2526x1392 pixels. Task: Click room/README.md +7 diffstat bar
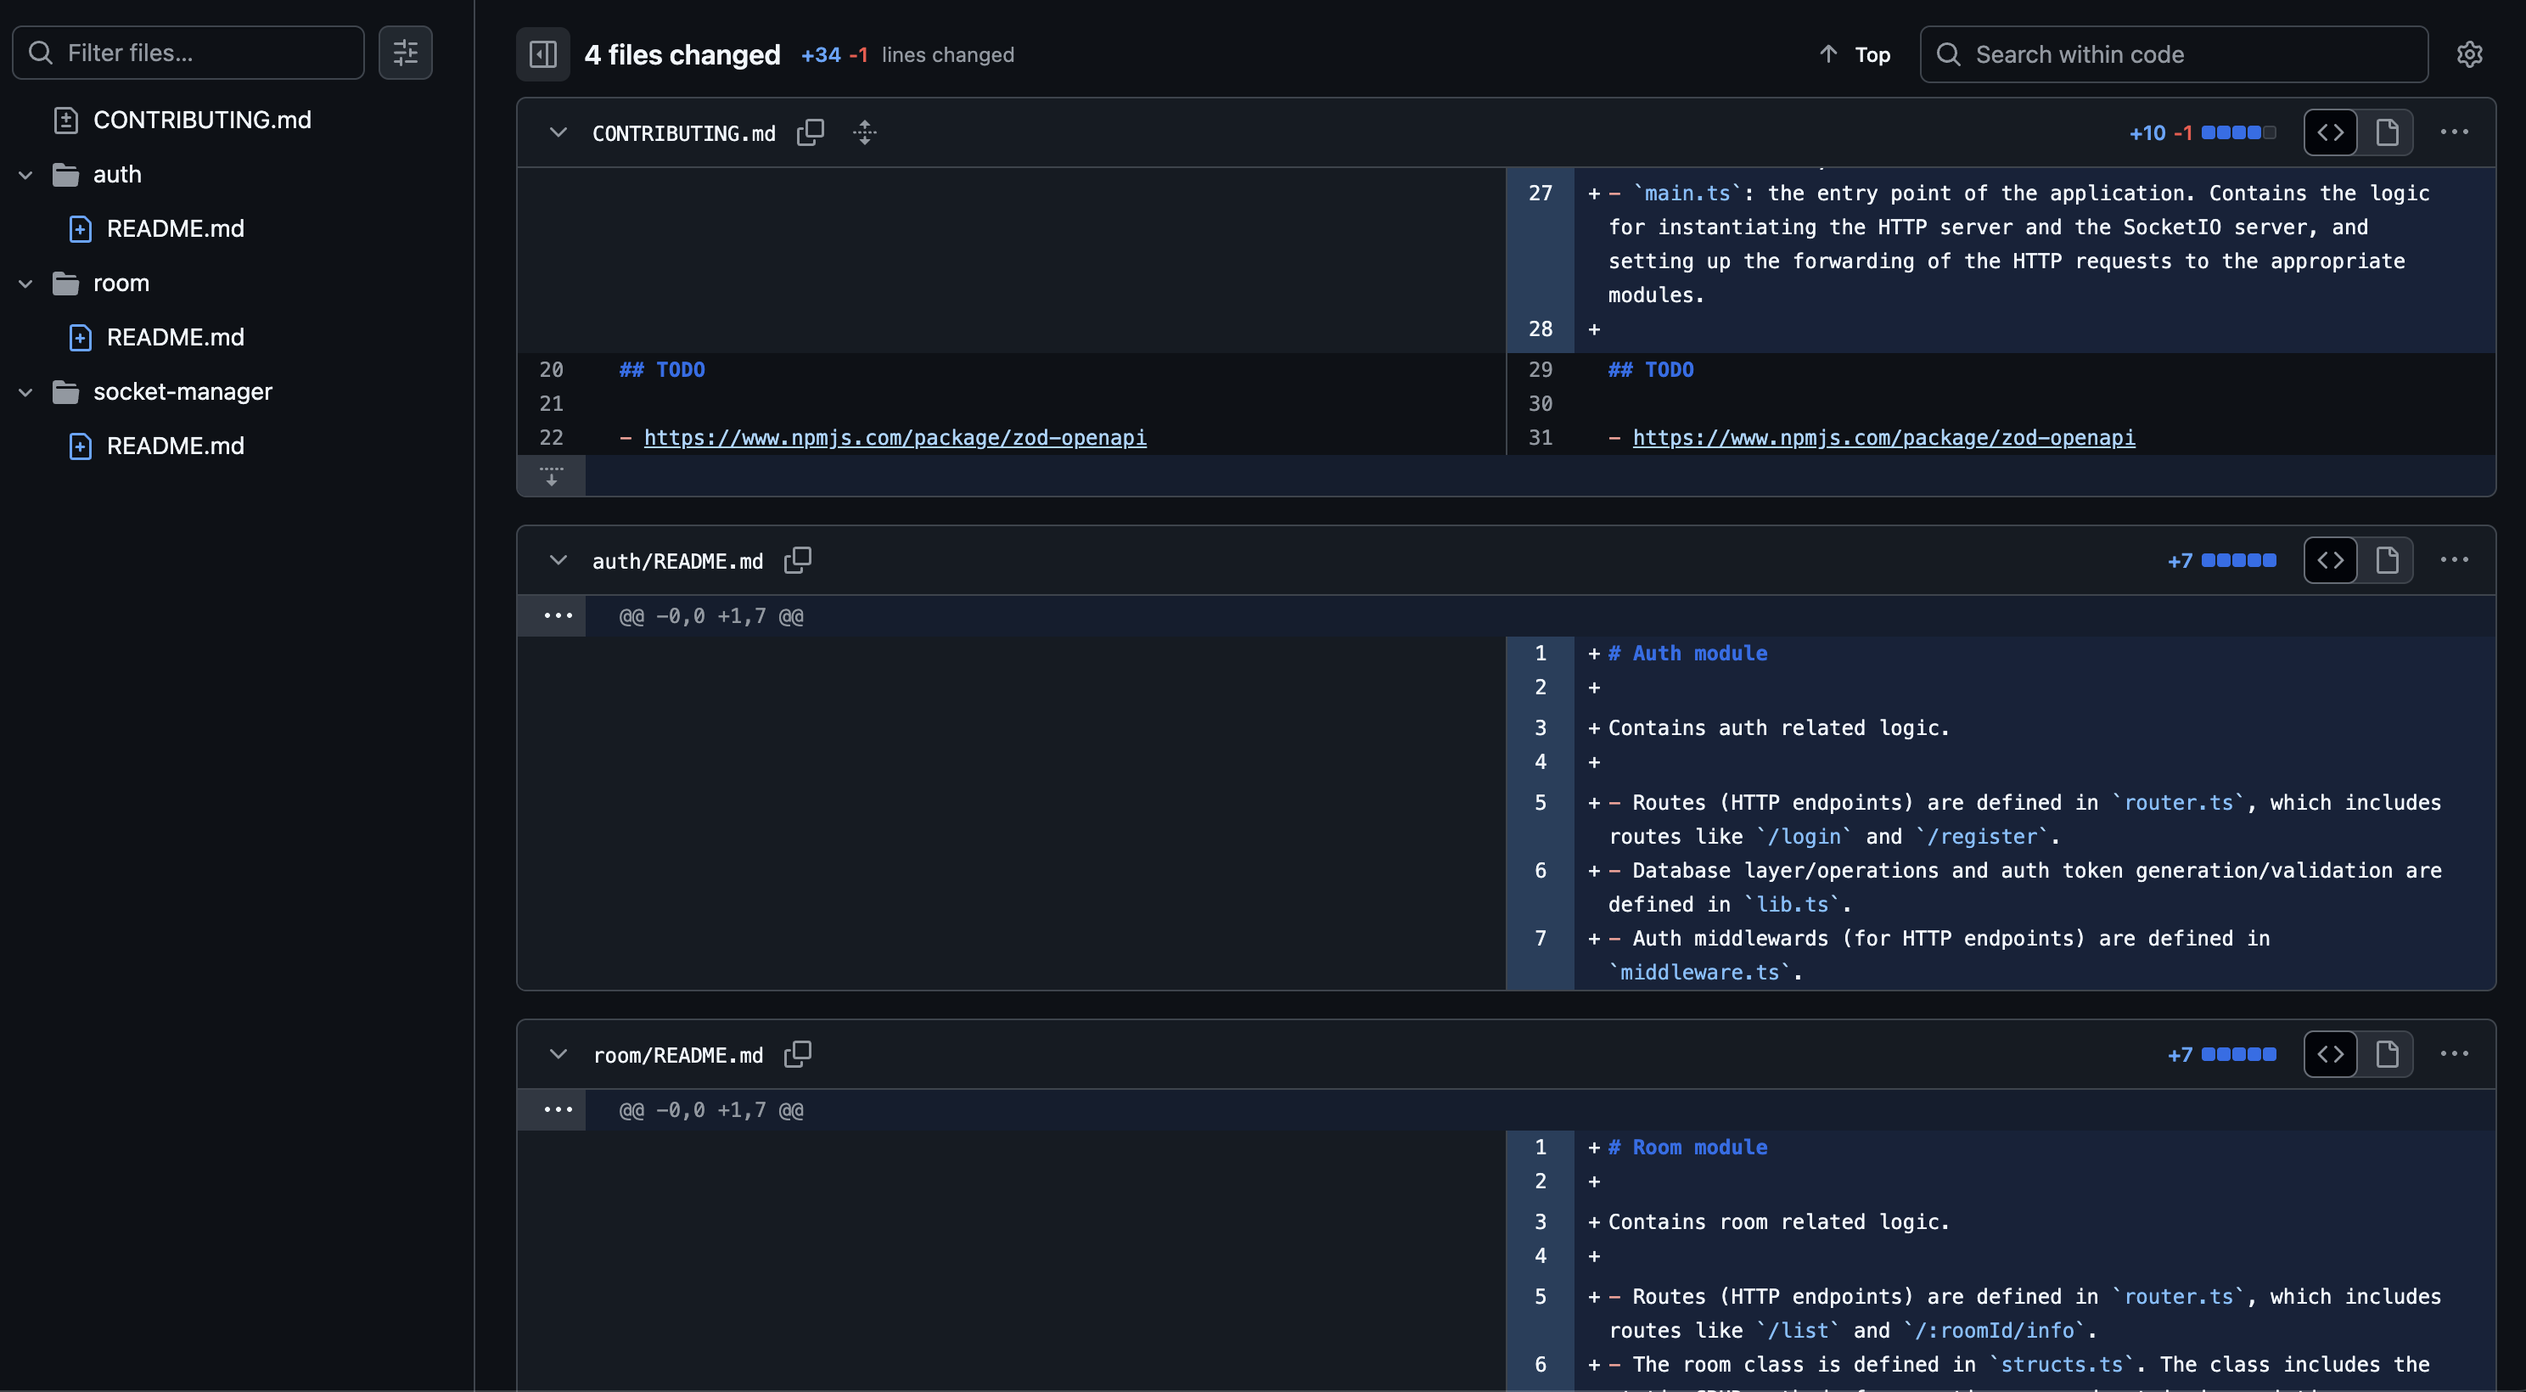(x=2239, y=1054)
